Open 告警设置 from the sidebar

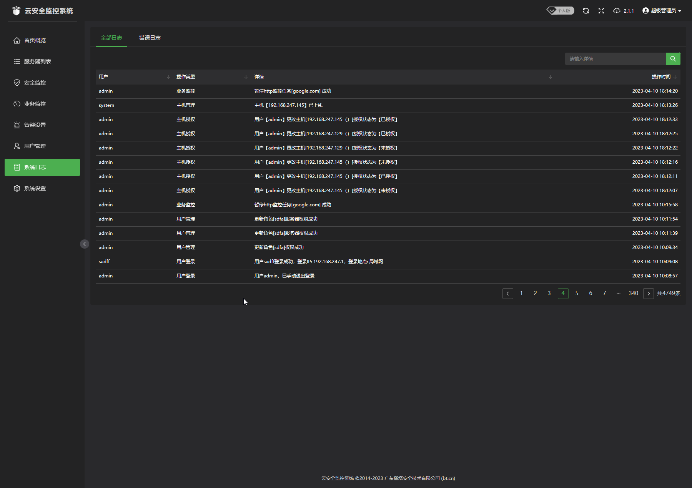[x=35, y=125]
